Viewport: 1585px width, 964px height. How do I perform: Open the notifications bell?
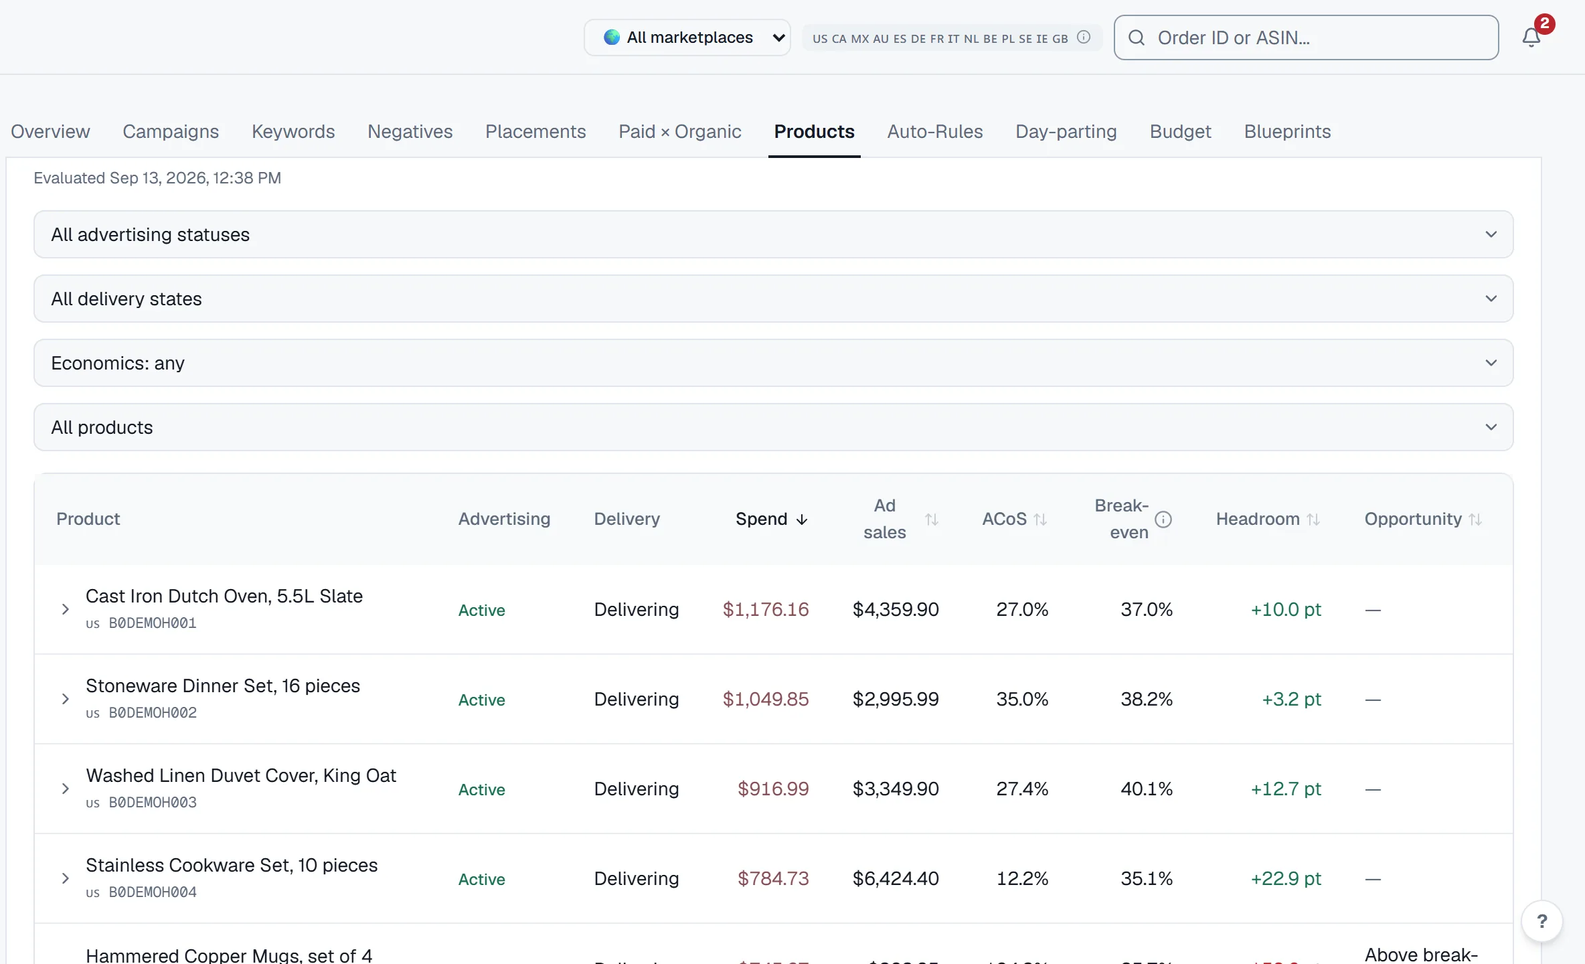tap(1531, 37)
